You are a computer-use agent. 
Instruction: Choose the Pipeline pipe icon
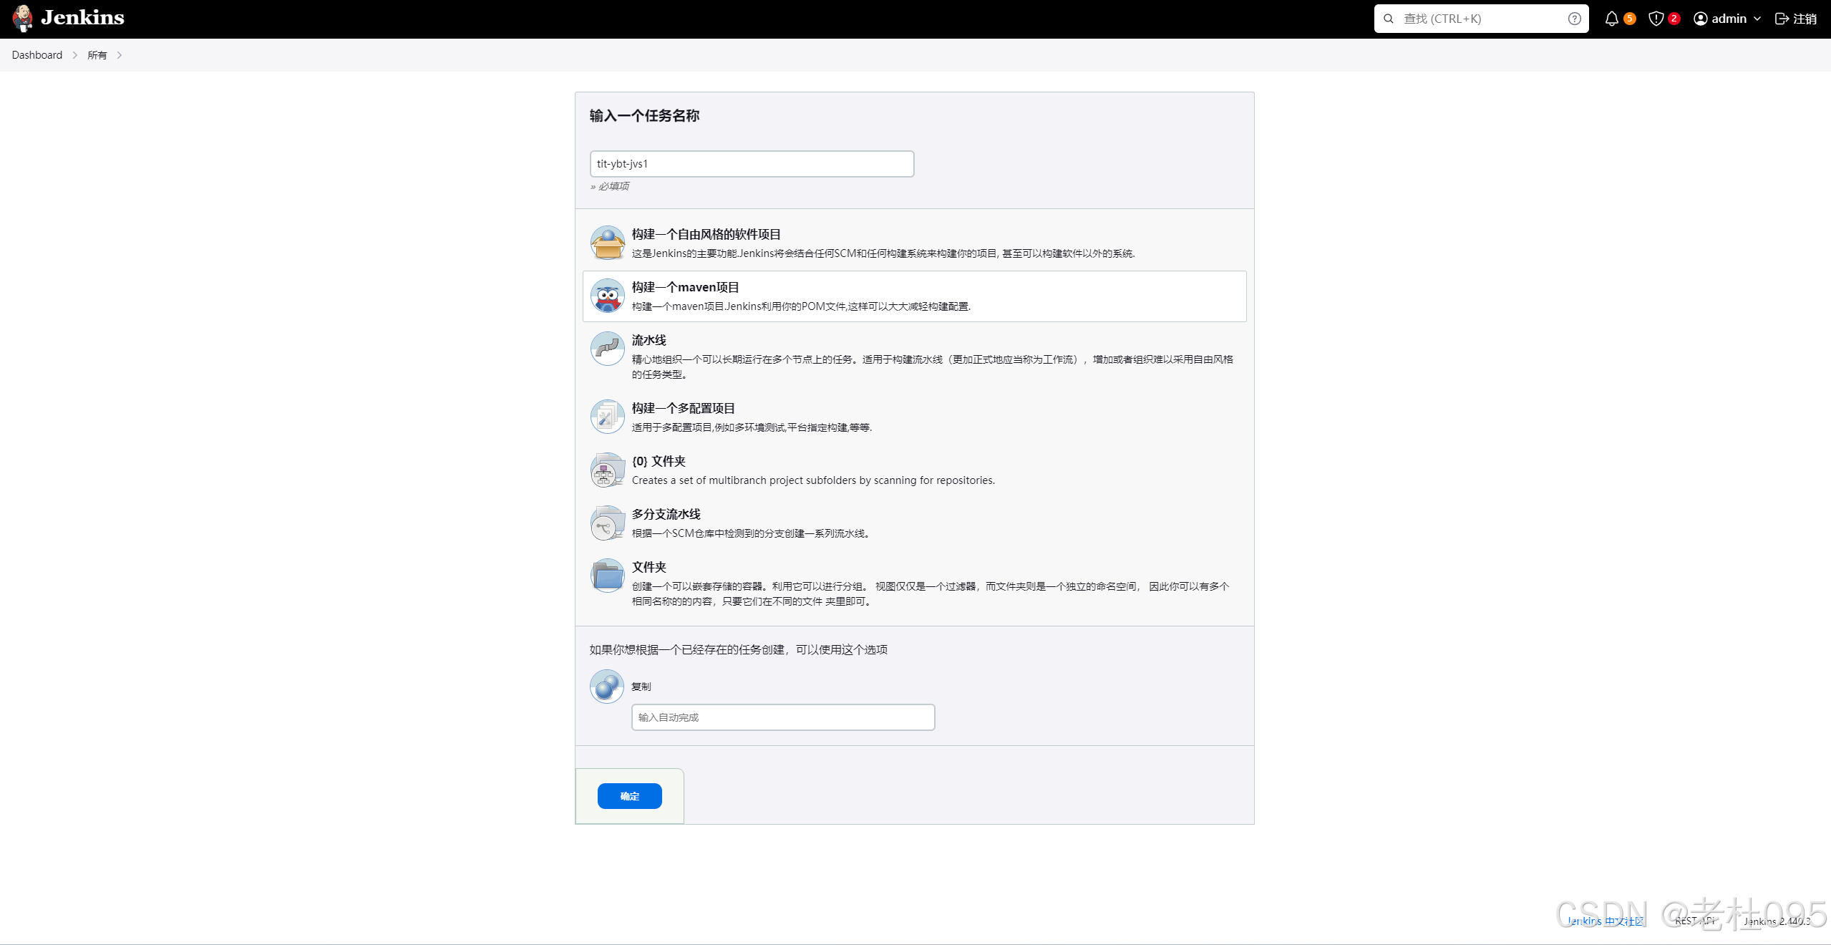click(x=607, y=349)
